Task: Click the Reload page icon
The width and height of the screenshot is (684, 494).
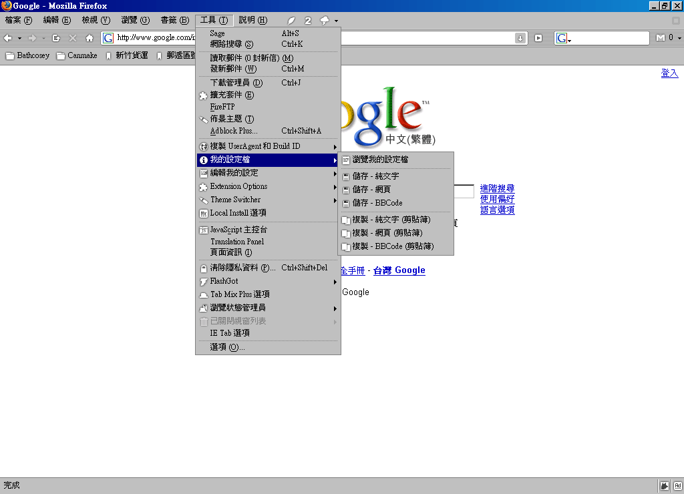Action: click(x=56, y=38)
